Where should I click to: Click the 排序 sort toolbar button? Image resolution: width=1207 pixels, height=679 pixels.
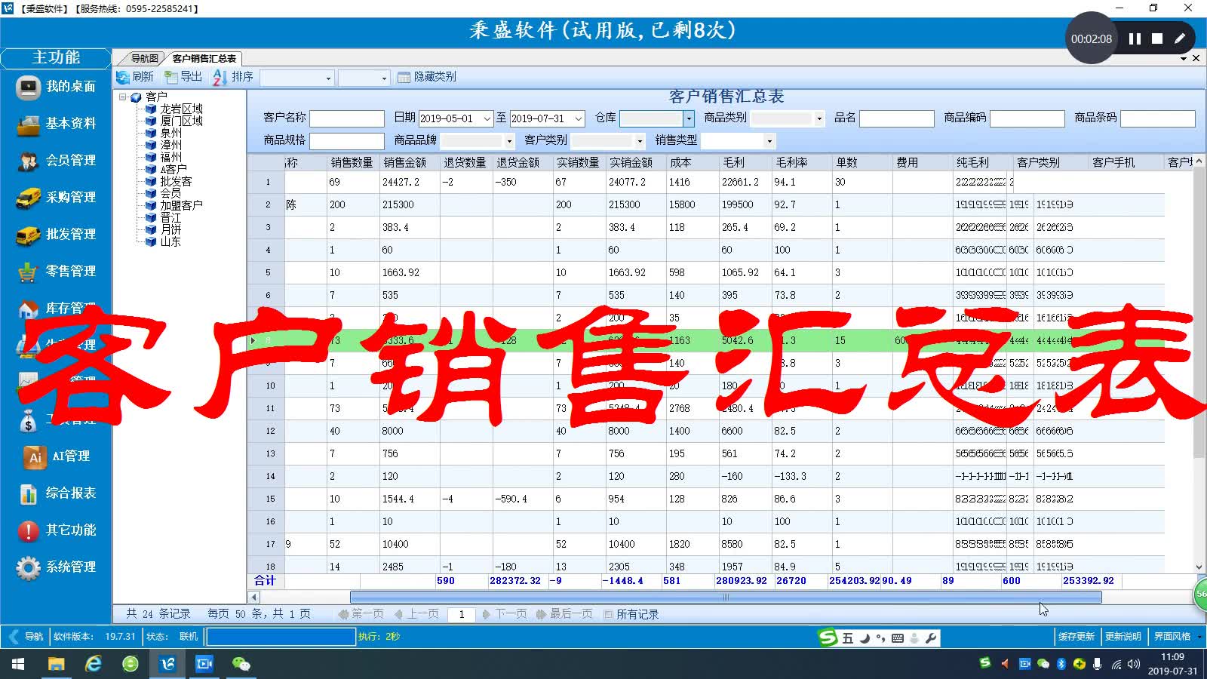233,77
